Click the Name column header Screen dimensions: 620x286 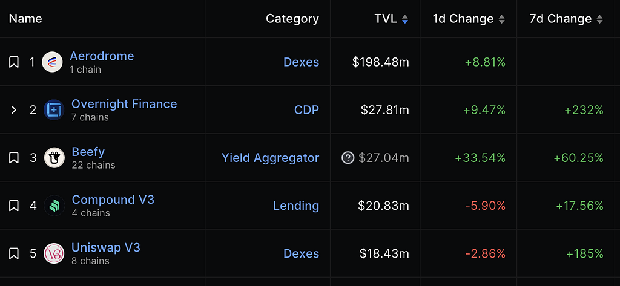tap(25, 19)
